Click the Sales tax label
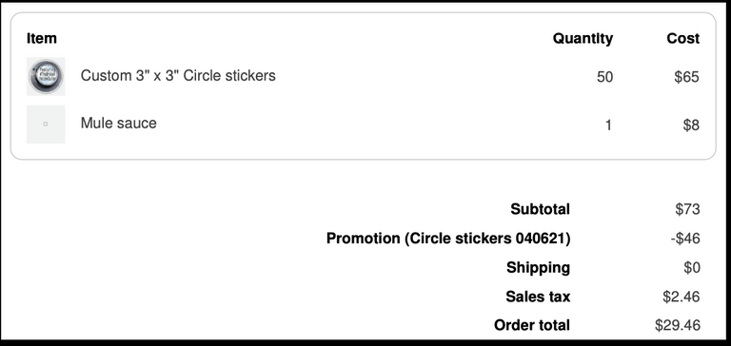The width and height of the screenshot is (731, 346). 538,297
